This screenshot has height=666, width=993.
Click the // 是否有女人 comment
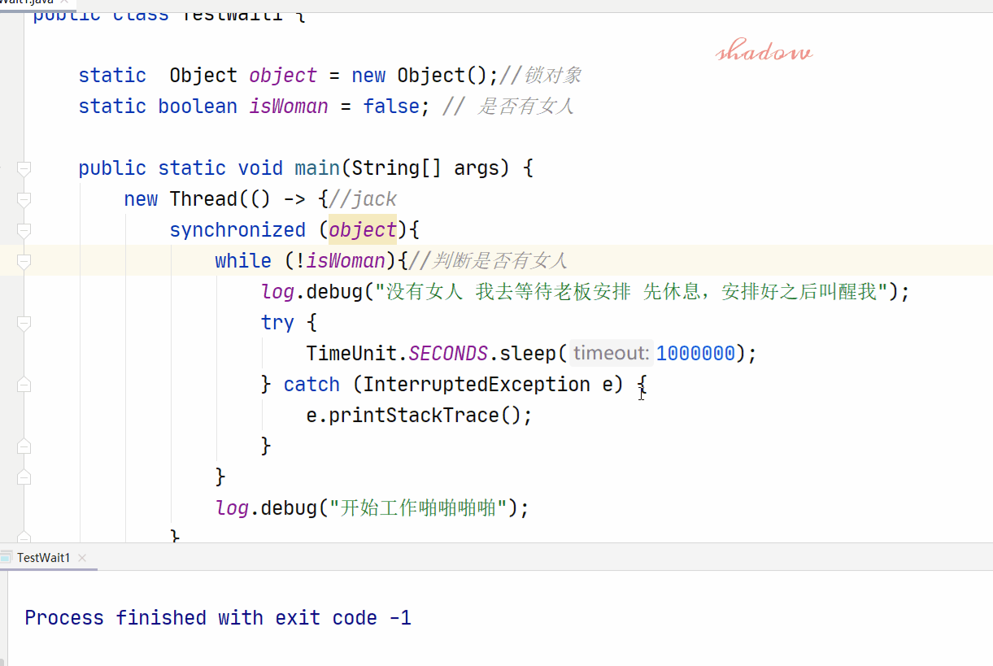[x=508, y=107]
